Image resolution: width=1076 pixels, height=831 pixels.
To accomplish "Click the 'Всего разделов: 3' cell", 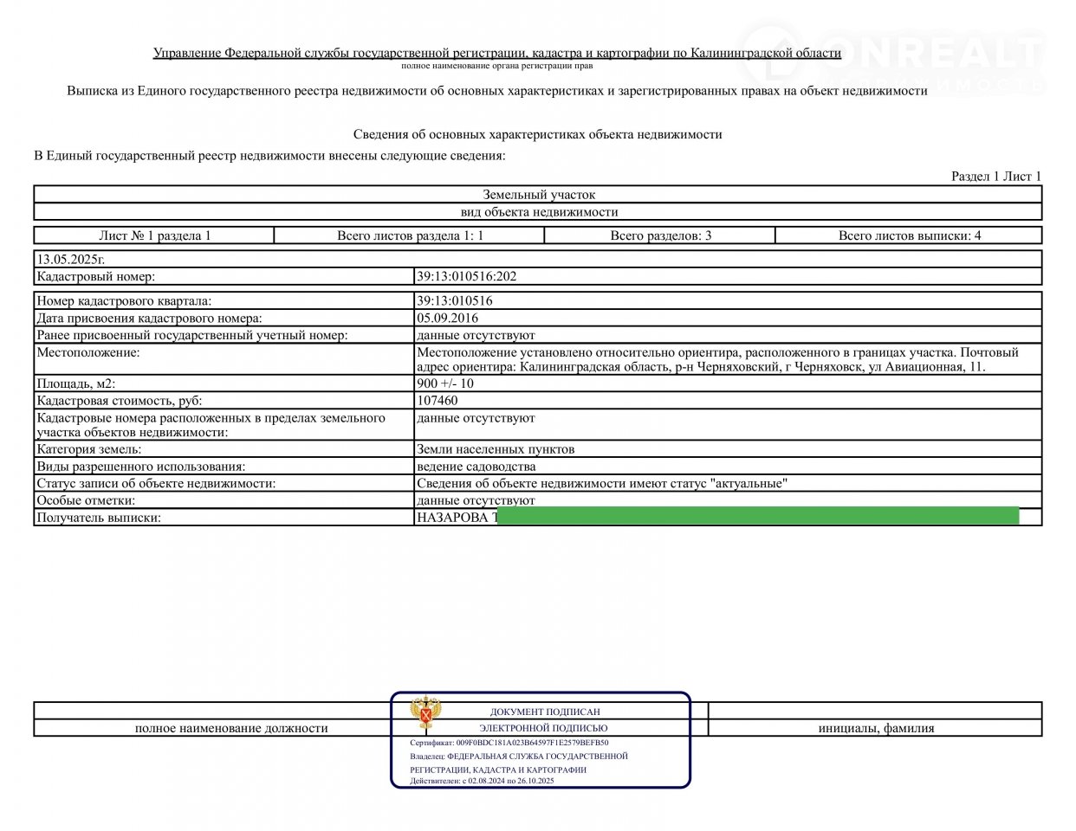I will [660, 235].
